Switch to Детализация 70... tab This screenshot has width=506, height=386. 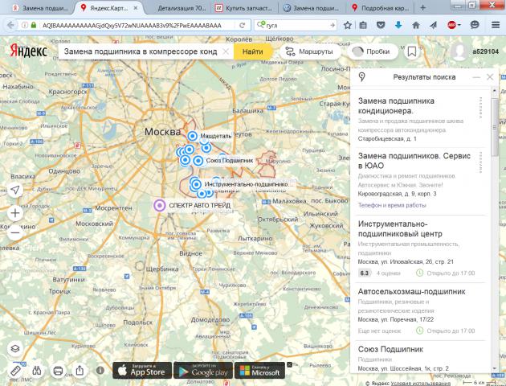[x=180, y=8]
